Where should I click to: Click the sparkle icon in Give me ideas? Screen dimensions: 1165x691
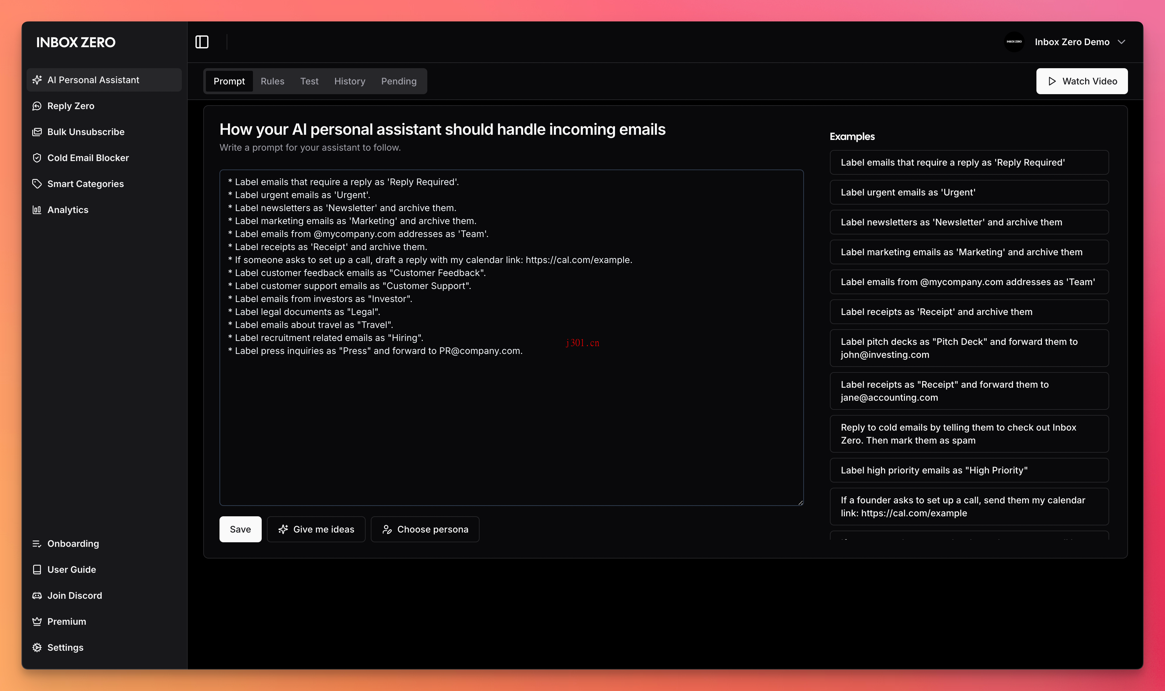(x=283, y=529)
